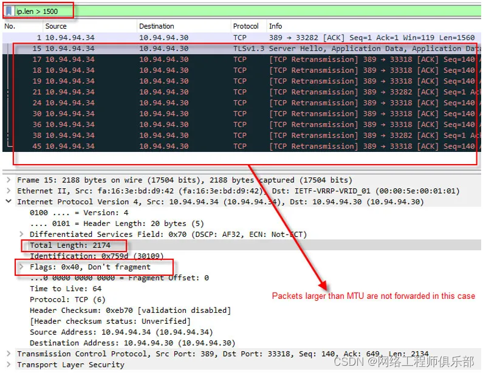The image size is (483, 373).
Task: Select the 'Source Address: 10.94.94.34' line
Action: (x=122, y=332)
